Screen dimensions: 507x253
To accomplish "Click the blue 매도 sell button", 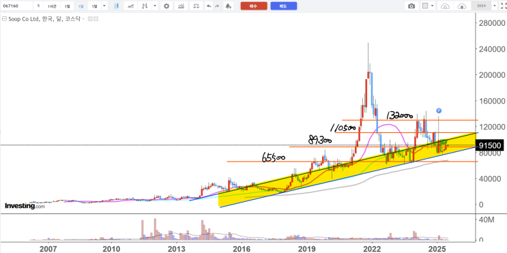I will point(284,6).
